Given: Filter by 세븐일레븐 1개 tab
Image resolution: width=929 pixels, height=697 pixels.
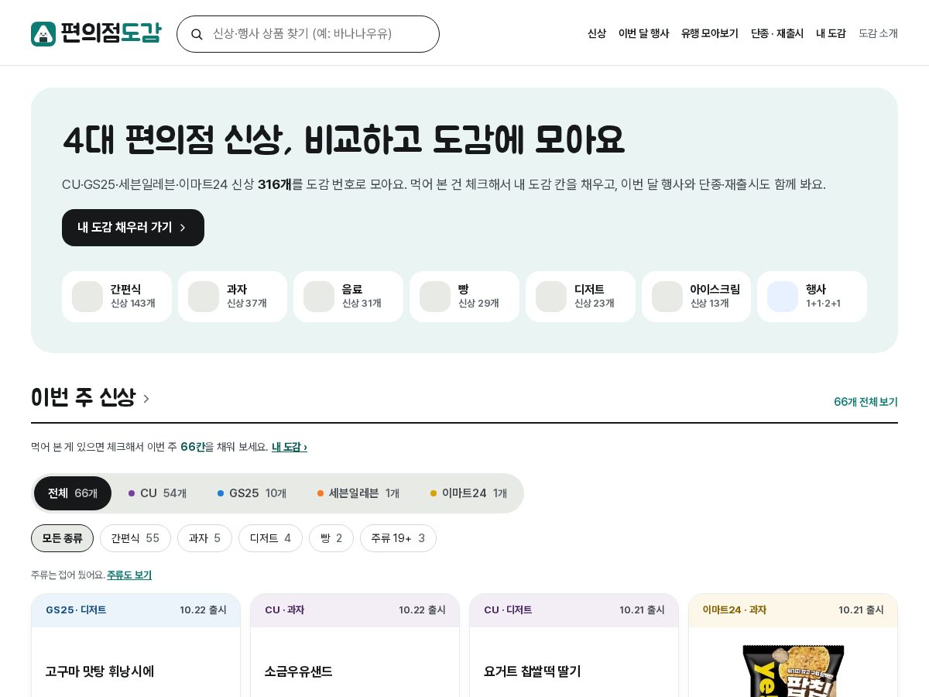Looking at the screenshot, I should tap(358, 493).
